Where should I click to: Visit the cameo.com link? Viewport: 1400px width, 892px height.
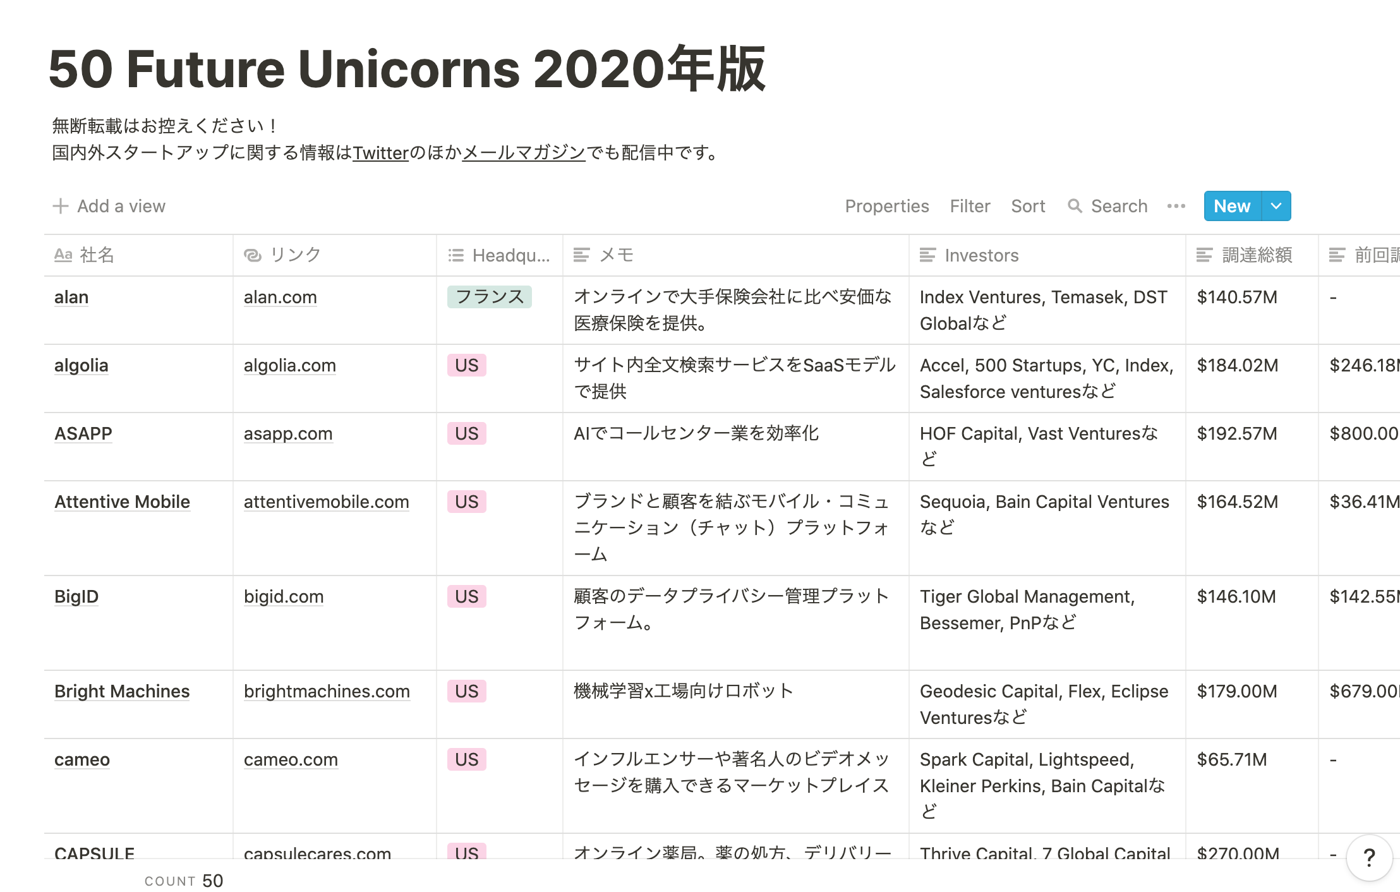tap(291, 759)
